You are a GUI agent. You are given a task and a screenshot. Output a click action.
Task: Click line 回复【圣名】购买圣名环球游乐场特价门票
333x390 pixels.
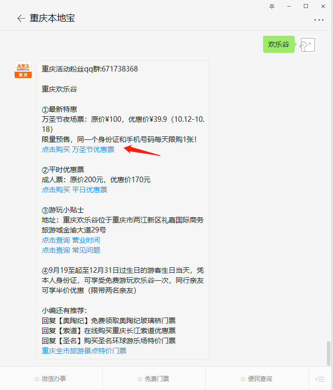109,341
